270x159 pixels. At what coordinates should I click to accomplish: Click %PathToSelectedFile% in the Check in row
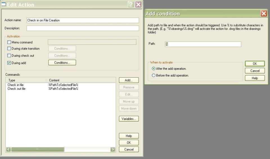click(63, 85)
